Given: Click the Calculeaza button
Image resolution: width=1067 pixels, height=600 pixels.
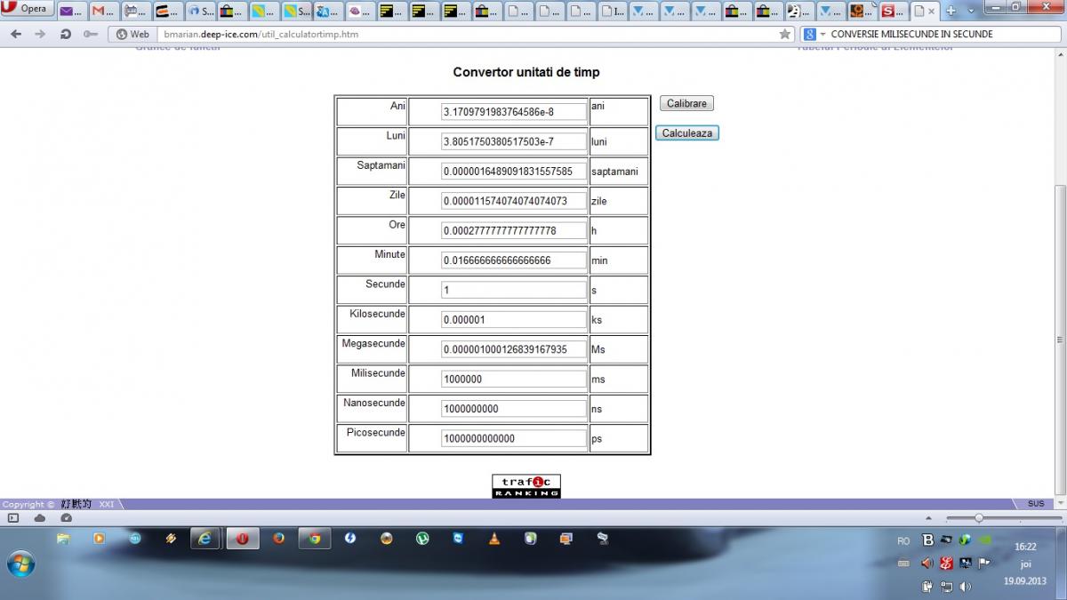Looking at the screenshot, I should [x=686, y=133].
